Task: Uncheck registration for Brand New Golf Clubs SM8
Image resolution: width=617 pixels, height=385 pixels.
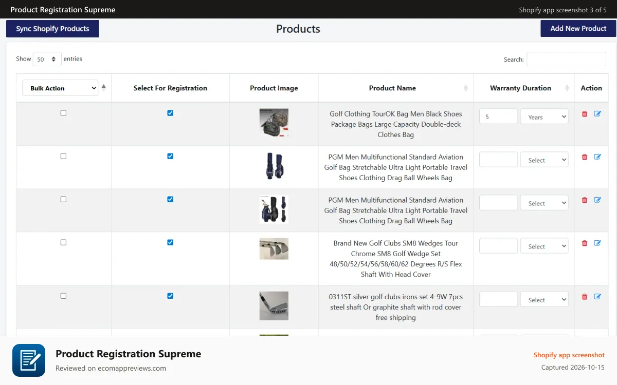Action: tap(170, 242)
